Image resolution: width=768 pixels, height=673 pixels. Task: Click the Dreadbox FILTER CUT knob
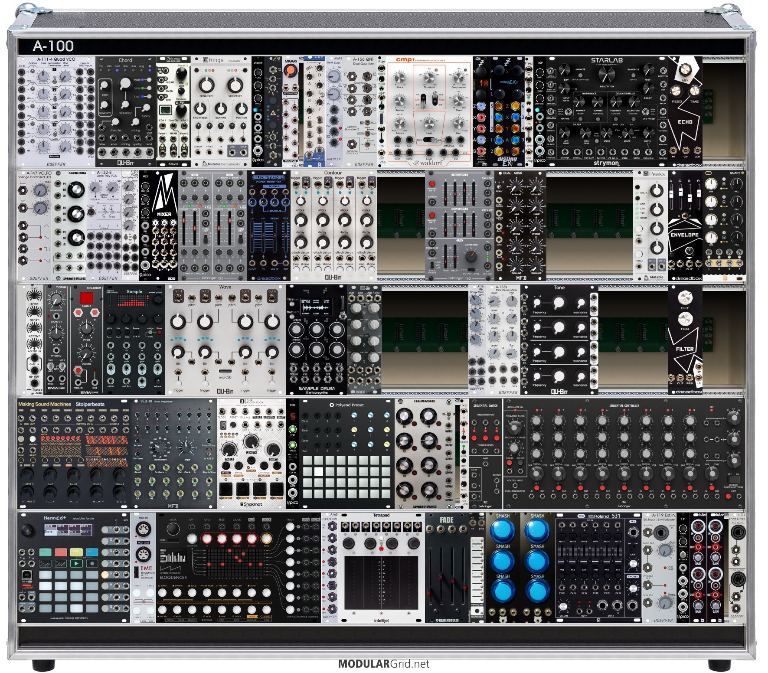click(x=685, y=297)
